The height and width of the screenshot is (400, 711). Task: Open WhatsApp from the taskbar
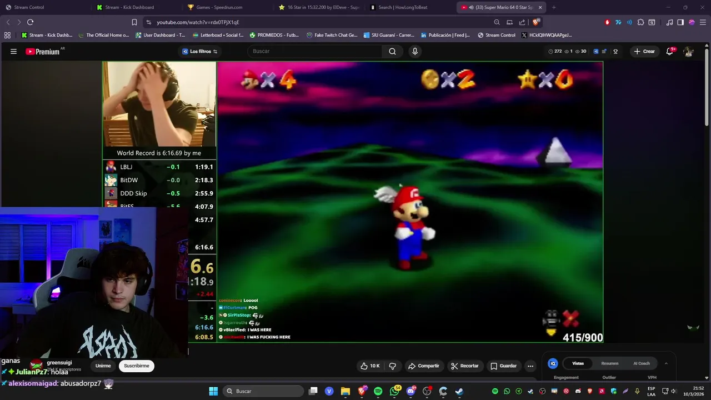pos(394,391)
